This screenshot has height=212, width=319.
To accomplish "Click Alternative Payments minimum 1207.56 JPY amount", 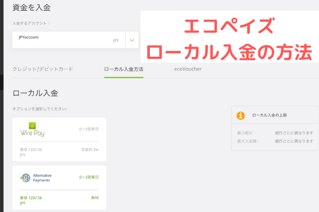I will click(x=31, y=200).
